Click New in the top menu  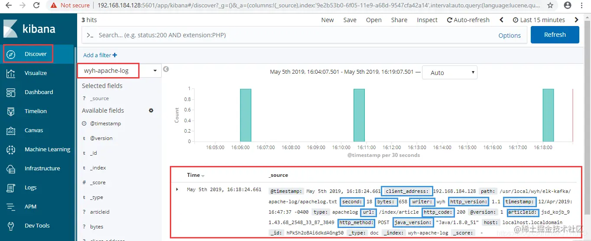tap(328, 20)
